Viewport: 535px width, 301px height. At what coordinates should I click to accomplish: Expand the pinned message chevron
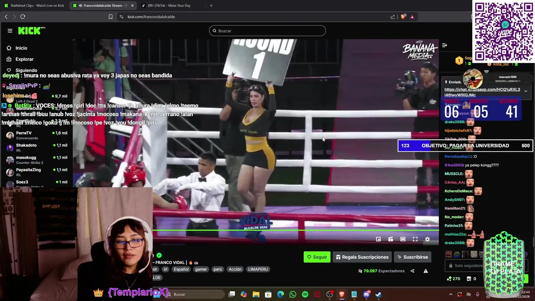pos(526,91)
